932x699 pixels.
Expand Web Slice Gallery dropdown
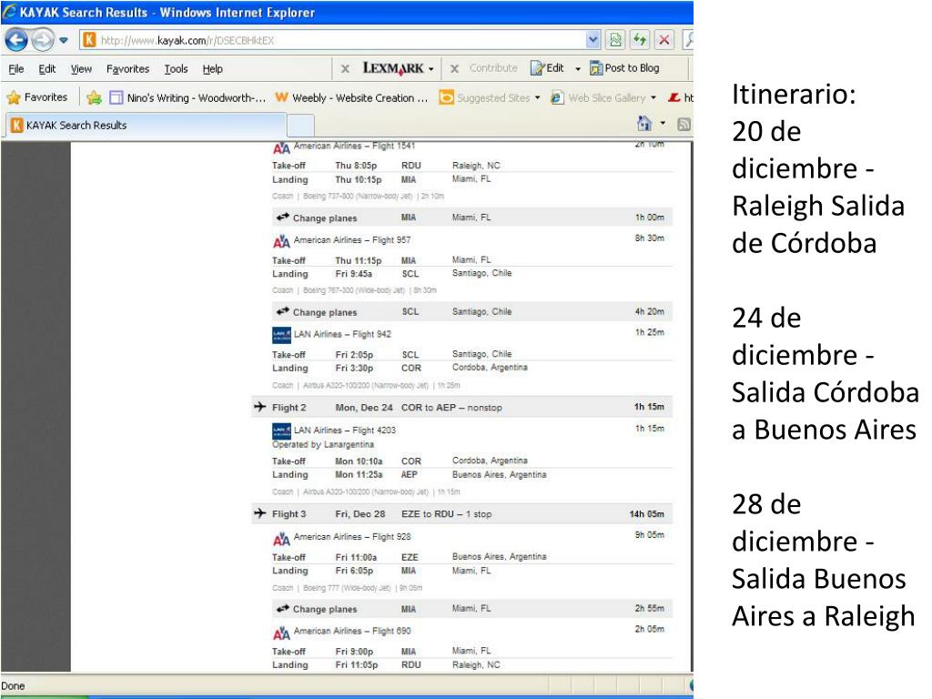pos(653,97)
